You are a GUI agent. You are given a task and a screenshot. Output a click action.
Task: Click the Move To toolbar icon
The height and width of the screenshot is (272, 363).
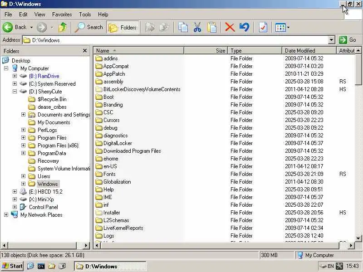coord(150,27)
